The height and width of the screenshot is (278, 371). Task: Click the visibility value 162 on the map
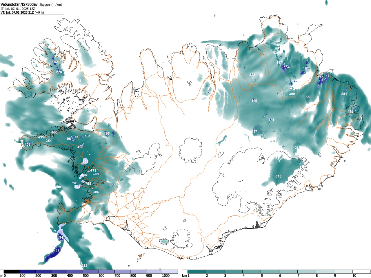tap(306, 69)
